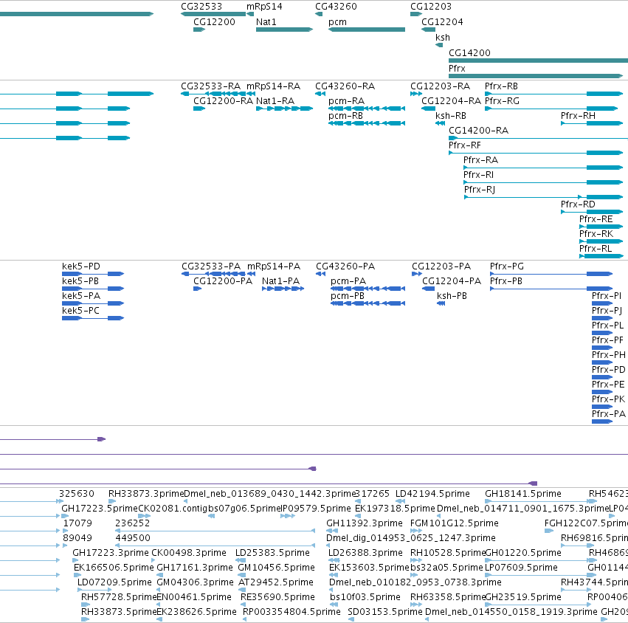628x623 pixels.
Task: Click the Pfrx-RI transcript label
Action: [x=479, y=175]
